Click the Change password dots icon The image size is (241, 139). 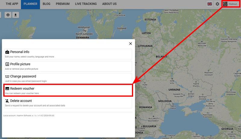click(7, 76)
